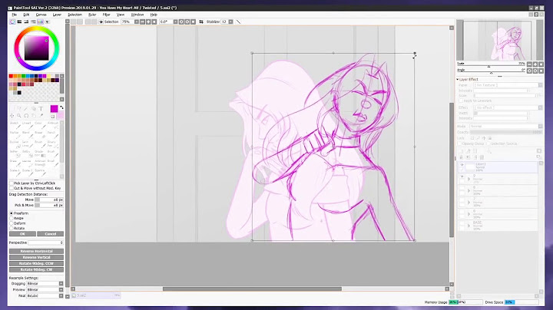Select the Sketch brush preset
Image resolution: width=553 pixels, height=310 pixels.
[x=15, y=125]
